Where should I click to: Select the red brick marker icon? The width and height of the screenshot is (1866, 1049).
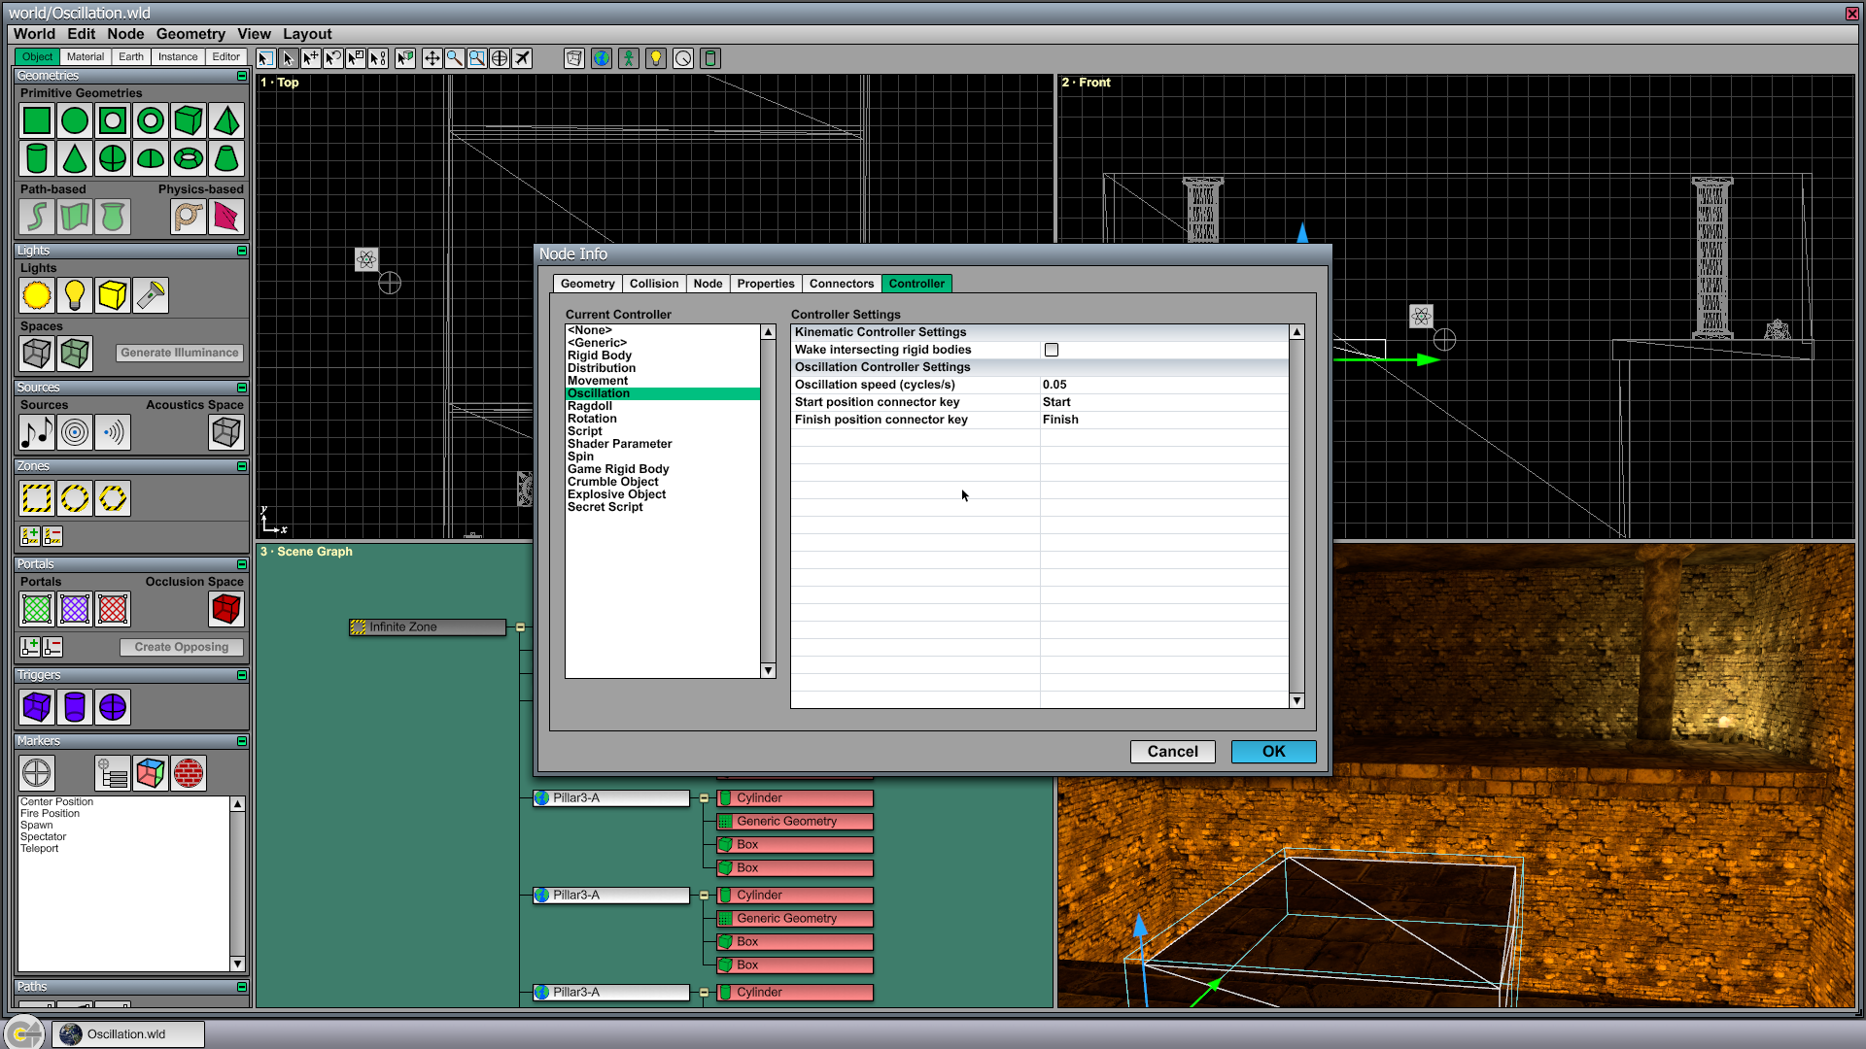tap(189, 773)
